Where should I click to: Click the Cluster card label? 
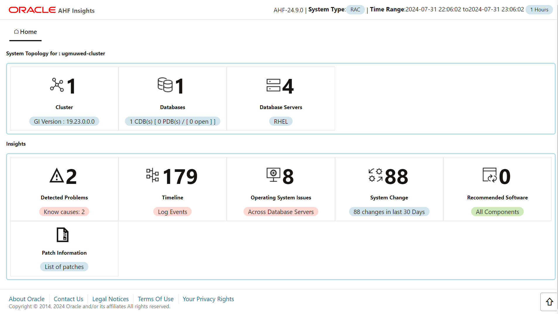64,107
